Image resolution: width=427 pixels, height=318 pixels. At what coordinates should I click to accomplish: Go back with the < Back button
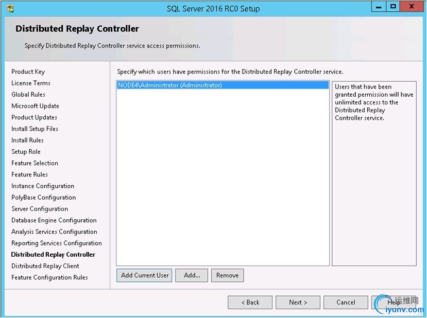pyautogui.click(x=250, y=302)
